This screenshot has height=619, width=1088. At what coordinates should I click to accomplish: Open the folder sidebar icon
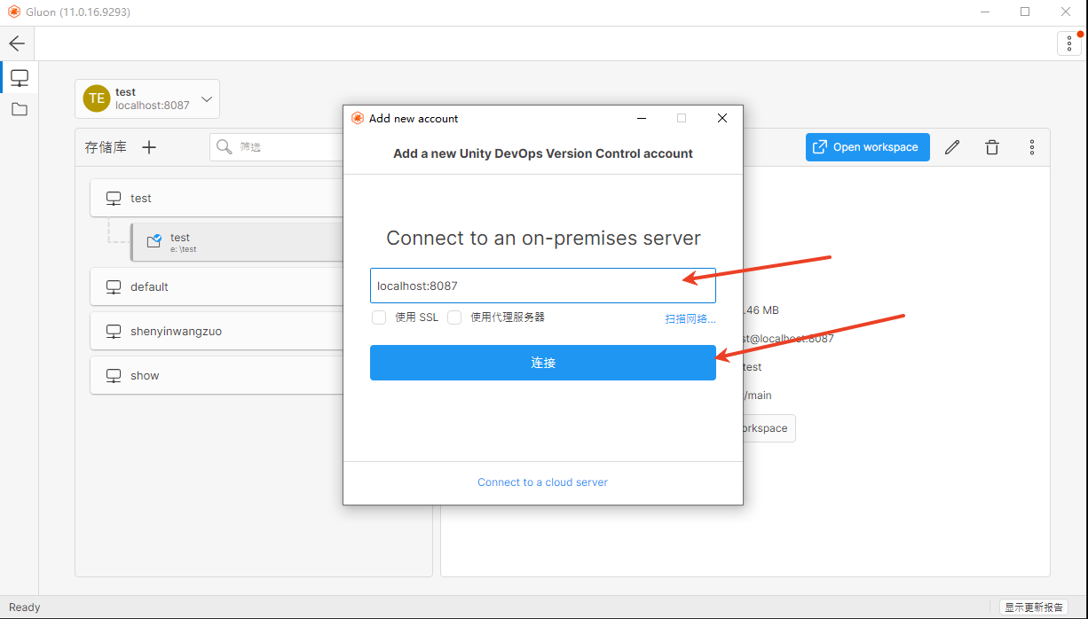19,109
